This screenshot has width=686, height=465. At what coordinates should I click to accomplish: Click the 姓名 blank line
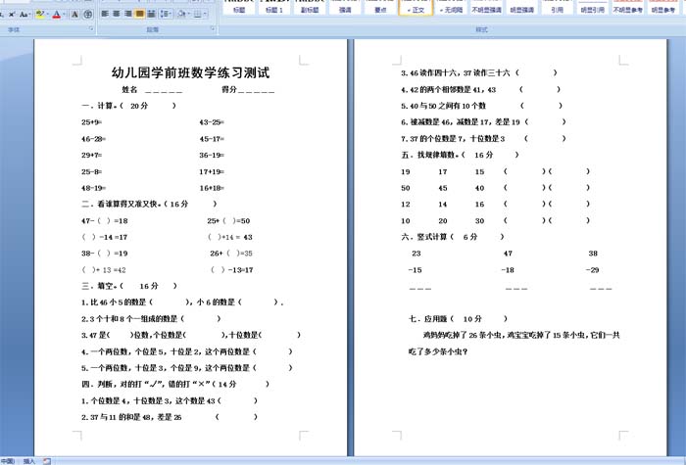pyautogui.click(x=164, y=91)
